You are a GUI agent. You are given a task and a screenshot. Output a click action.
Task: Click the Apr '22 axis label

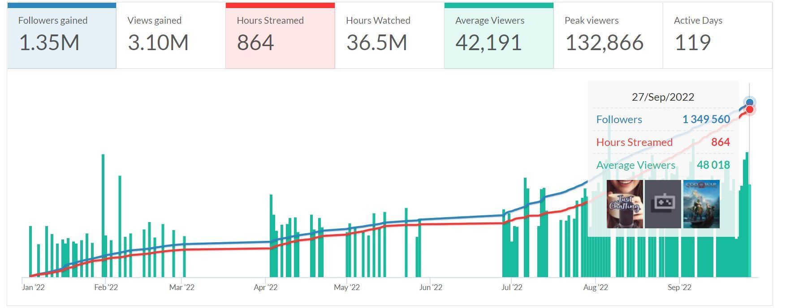(266, 287)
